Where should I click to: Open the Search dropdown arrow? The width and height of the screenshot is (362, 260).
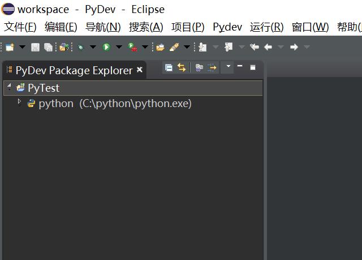(187, 47)
